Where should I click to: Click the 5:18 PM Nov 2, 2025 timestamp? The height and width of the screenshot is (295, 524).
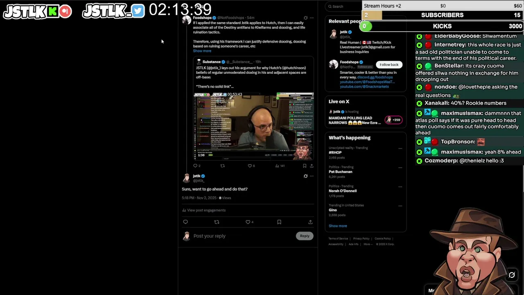pyautogui.click(x=199, y=198)
